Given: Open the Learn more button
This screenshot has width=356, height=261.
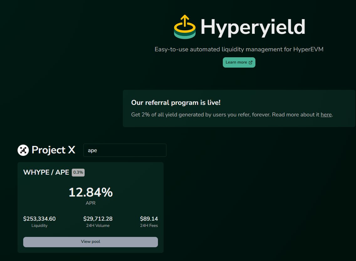Looking at the screenshot, I should pyautogui.click(x=239, y=62).
